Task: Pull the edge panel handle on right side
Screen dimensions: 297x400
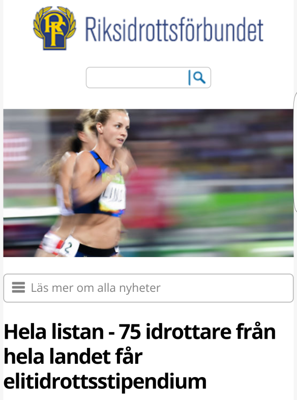Action: tap(295, 152)
